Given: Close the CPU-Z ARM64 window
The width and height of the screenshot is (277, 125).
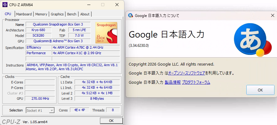Looking at the screenshot, I should click(117, 5).
